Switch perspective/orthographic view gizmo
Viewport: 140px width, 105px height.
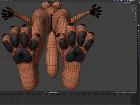click(x=135, y=19)
